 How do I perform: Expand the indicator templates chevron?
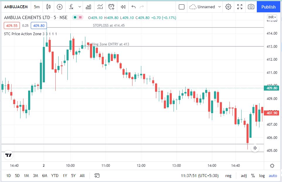[80, 7]
